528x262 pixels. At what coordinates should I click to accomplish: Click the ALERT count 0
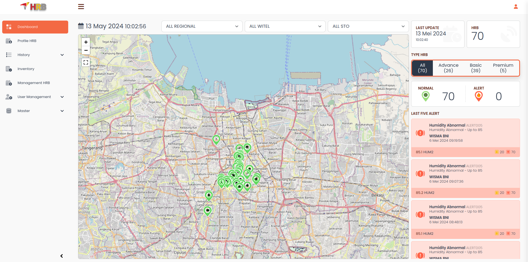[x=499, y=96]
